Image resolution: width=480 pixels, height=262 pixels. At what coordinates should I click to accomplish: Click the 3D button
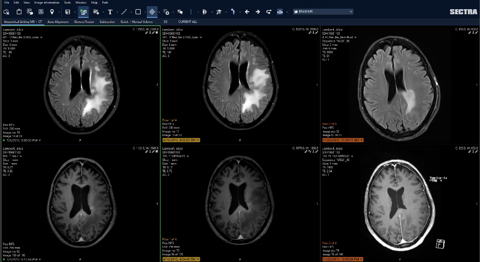pos(165,22)
